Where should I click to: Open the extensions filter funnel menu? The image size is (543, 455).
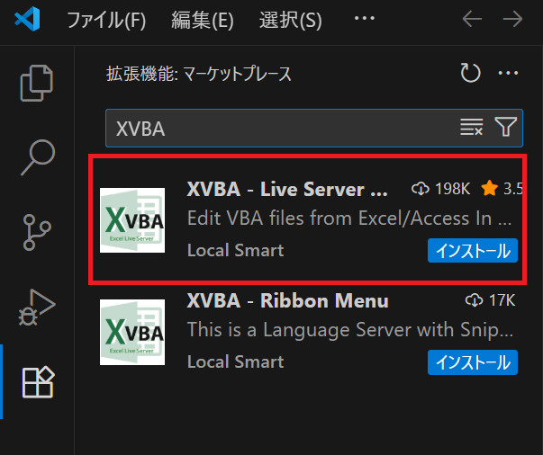[x=505, y=129]
